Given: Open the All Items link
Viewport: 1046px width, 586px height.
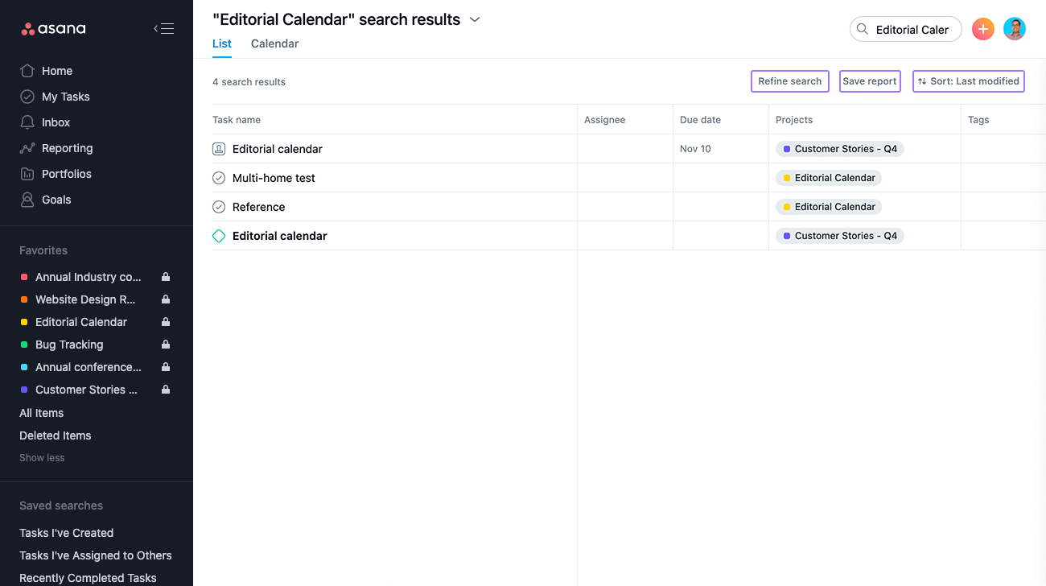Looking at the screenshot, I should (42, 413).
